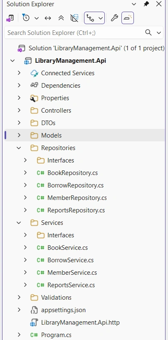Click the C# icon of BorrowService.cs
This screenshot has width=168, height=340.
pyautogui.click(x=41, y=260)
